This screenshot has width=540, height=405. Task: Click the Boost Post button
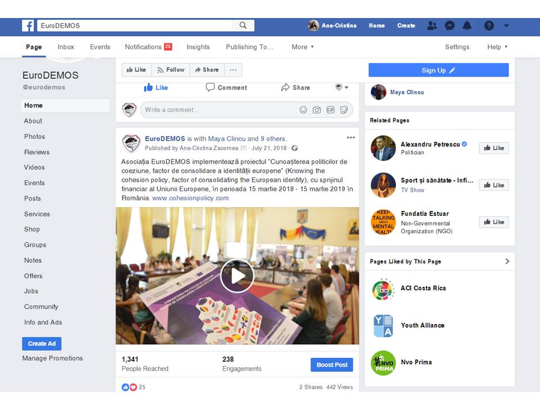click(x=332, y=364)
